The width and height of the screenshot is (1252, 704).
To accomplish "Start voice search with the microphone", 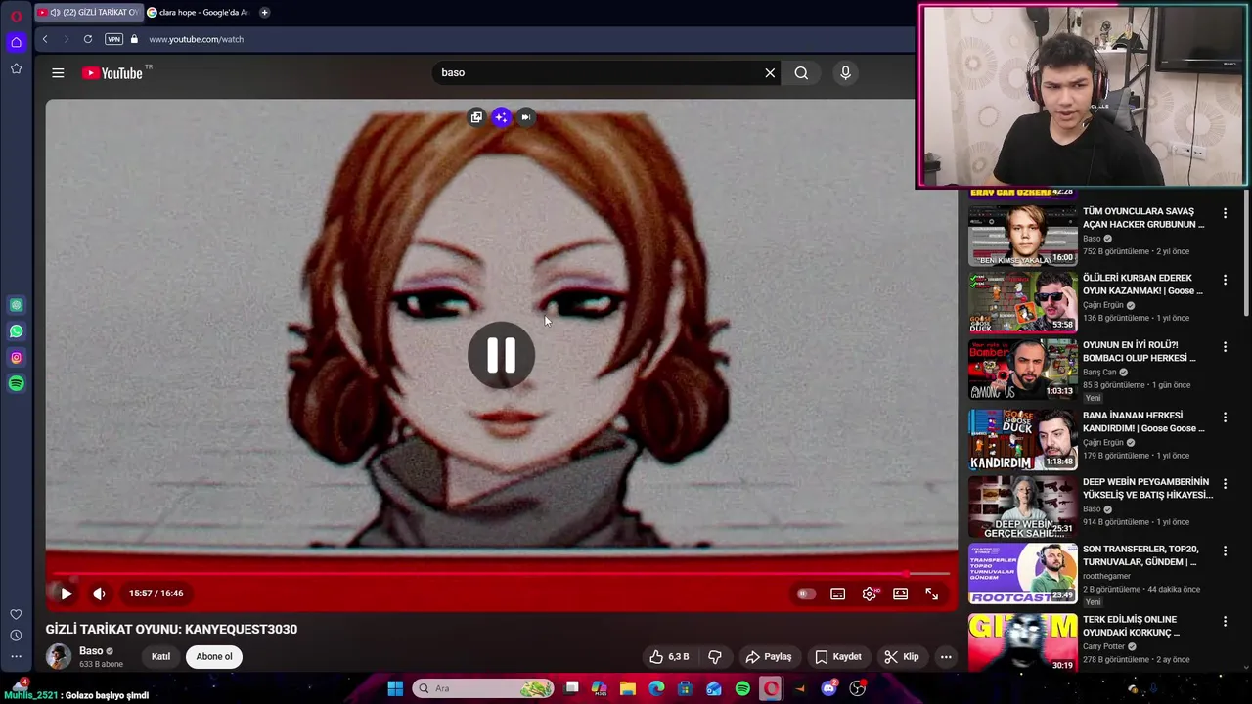I will click(846, 73).
